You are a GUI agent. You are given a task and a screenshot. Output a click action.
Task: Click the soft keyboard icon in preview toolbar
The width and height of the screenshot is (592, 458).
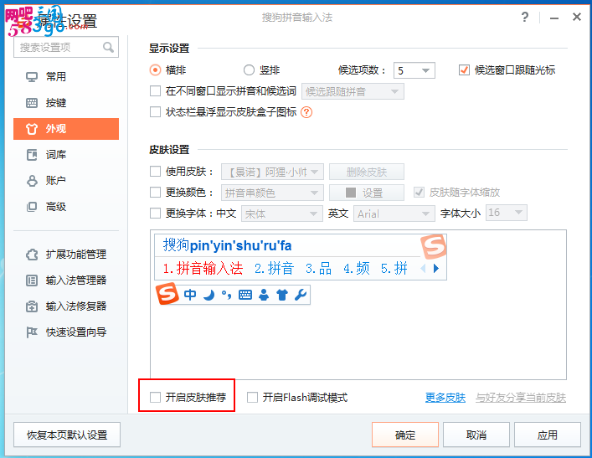(x=245, y=295)
